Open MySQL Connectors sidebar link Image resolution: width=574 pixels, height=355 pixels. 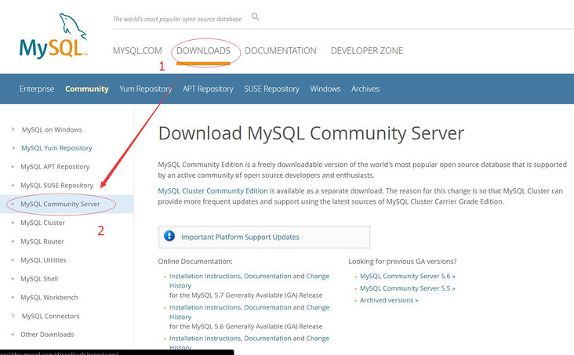tap(50, 316)
